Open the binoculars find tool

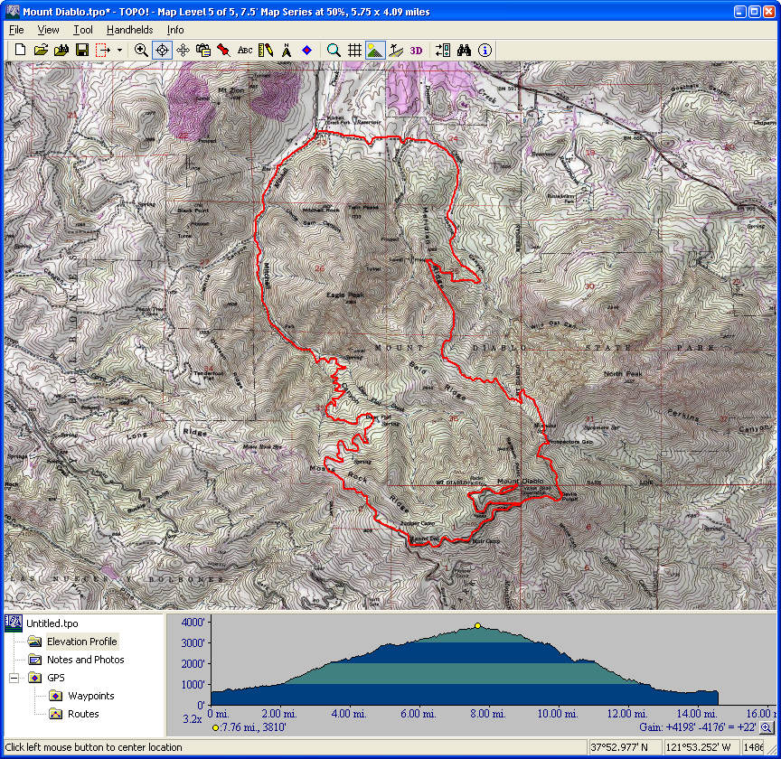pos(465,51)
